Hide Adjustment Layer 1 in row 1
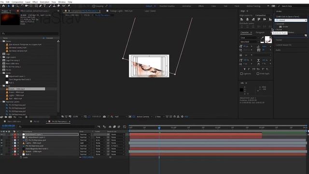 click(x=1, y=134)
